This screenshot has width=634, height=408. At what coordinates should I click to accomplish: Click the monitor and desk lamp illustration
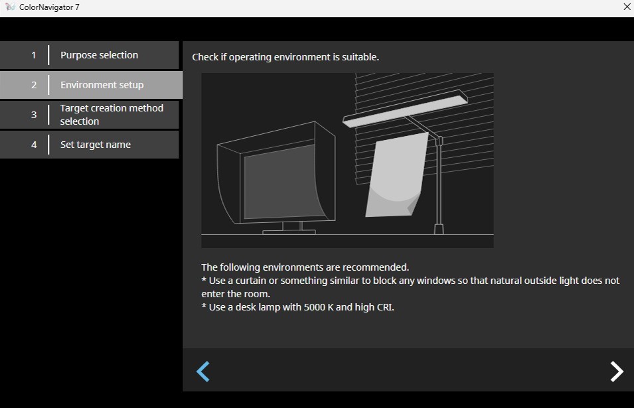click(347, 161)
